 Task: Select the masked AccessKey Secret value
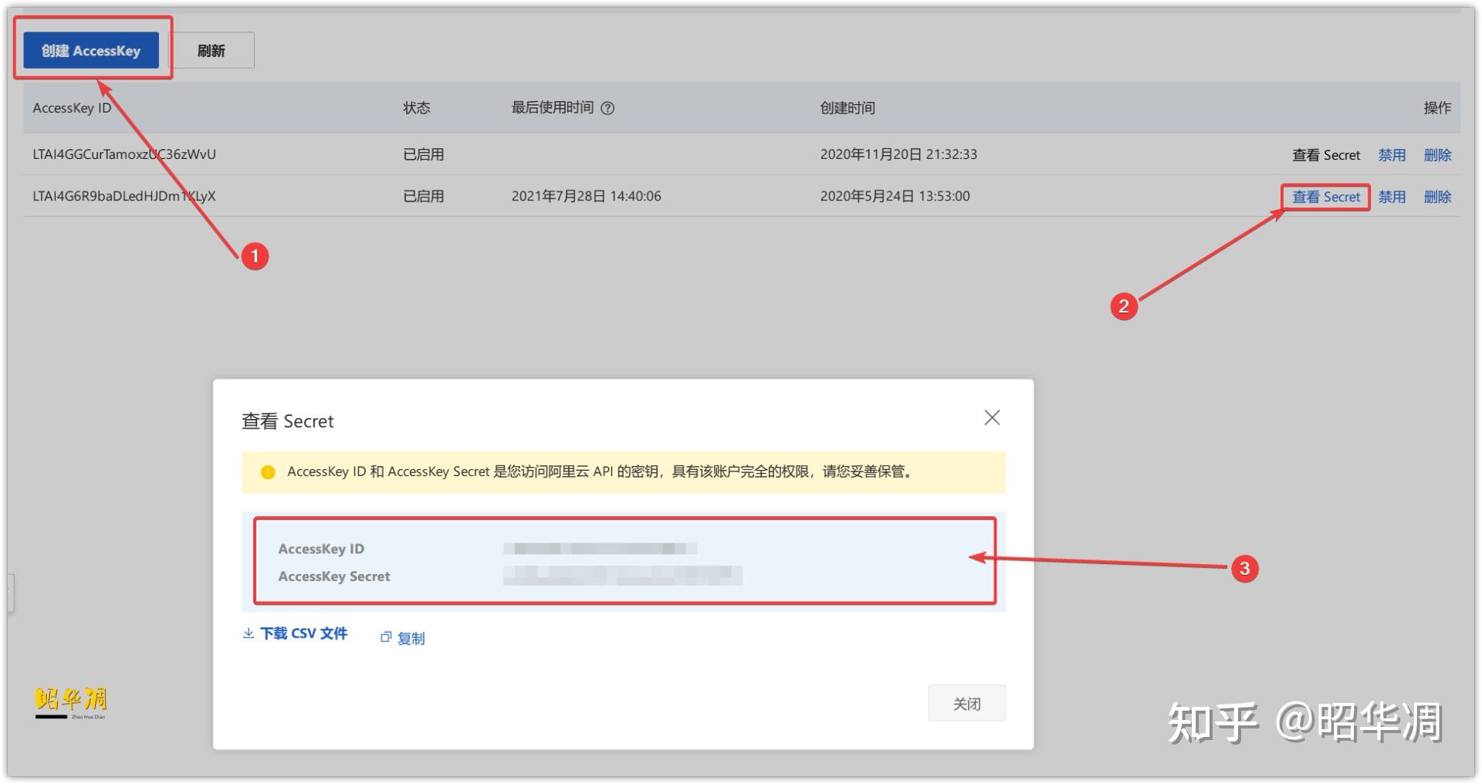[x=622, y=576]
